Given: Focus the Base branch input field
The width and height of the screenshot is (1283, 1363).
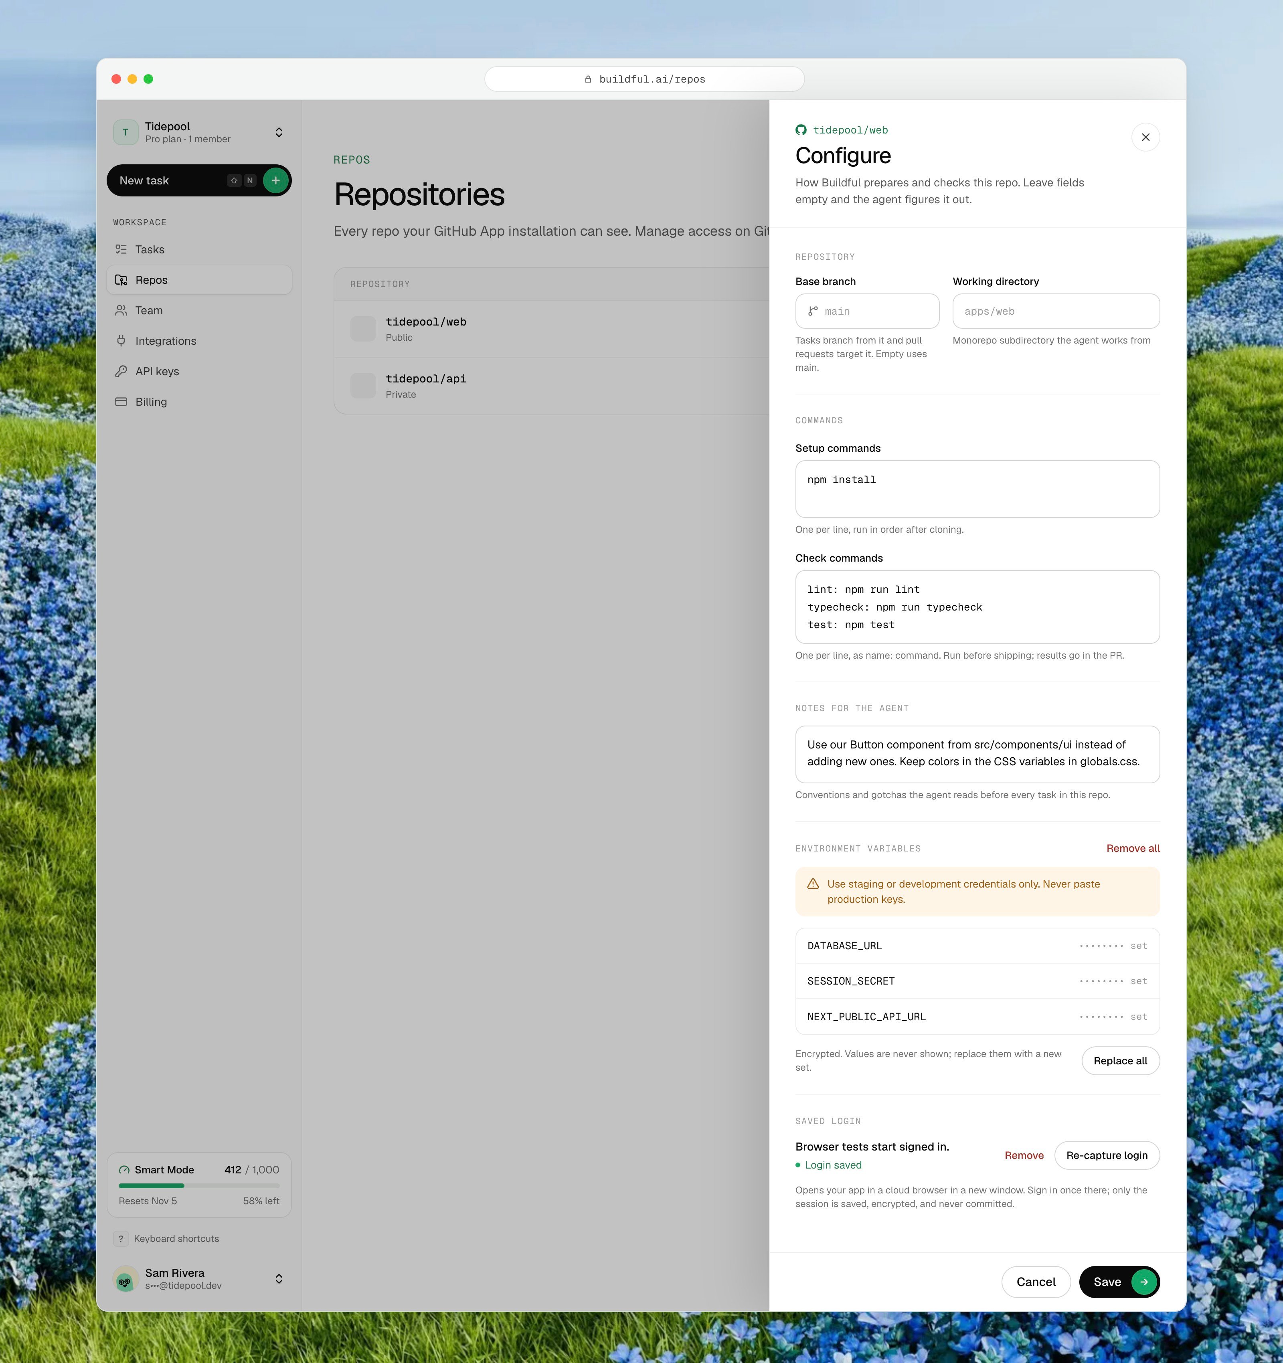Looking at the screenshot, I should 867,311.
